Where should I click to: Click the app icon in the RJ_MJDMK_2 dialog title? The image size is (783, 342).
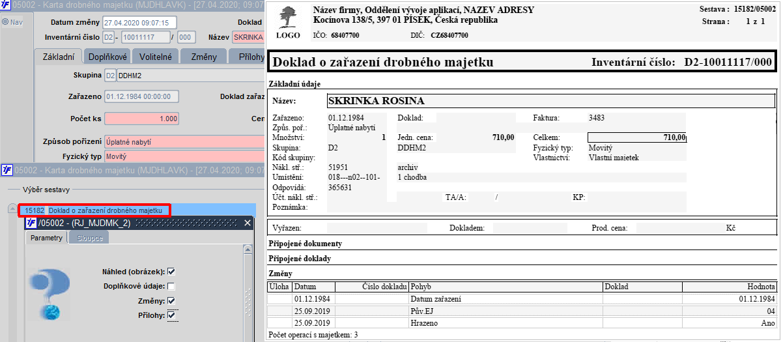click(31, 223)
